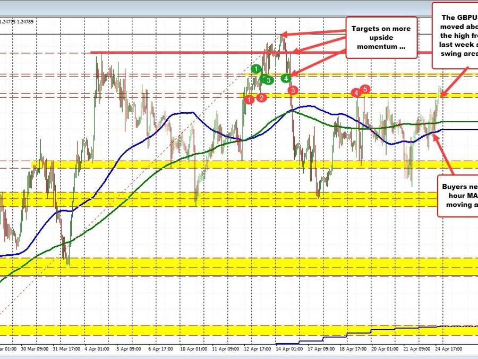The width and height of the screenshot is (478, 359).
Task: Click the red circle marker numbered 4
Action: point(355,92)
